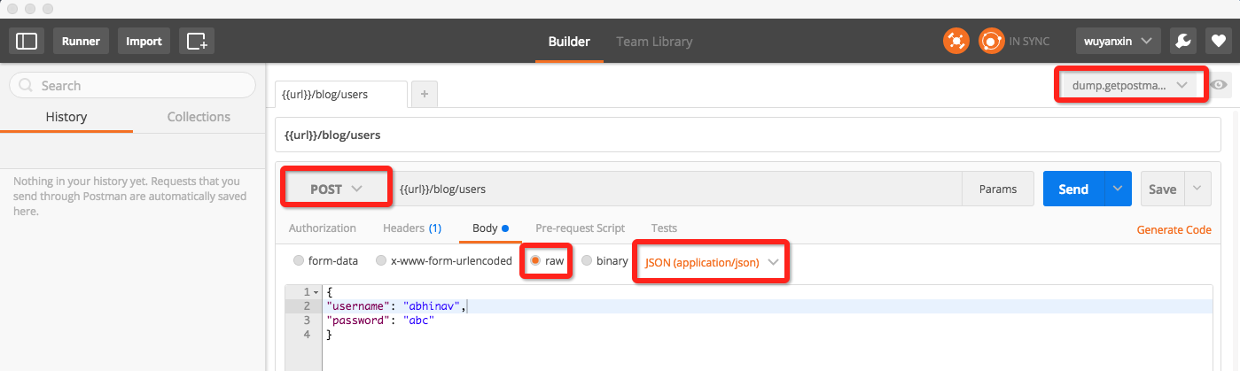Image resolution: width=1240 pixels, height=371 pixels.
Task: Switch to the Team Library tab
Action: (654, 42)
